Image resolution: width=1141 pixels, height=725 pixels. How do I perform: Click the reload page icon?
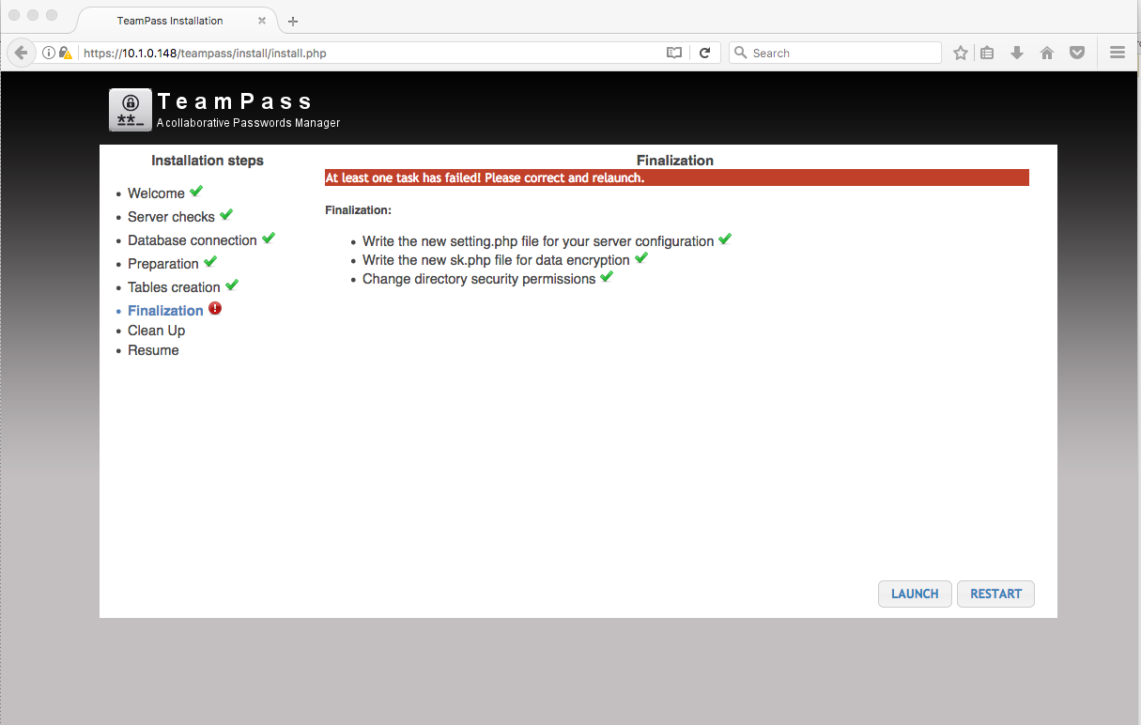pos(705,53)
